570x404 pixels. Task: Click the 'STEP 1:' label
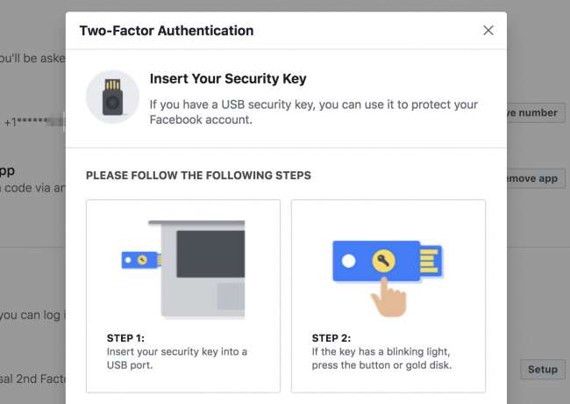click(125, 337)
